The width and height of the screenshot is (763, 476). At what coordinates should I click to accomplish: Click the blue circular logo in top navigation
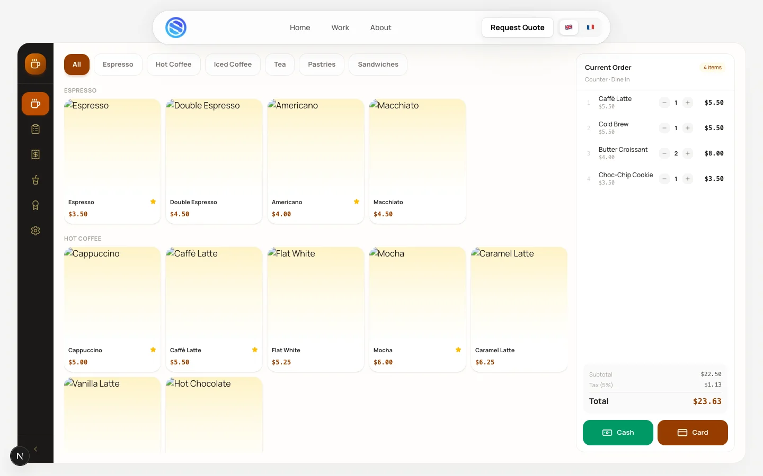pyautogui.click(x=176, y=28)
